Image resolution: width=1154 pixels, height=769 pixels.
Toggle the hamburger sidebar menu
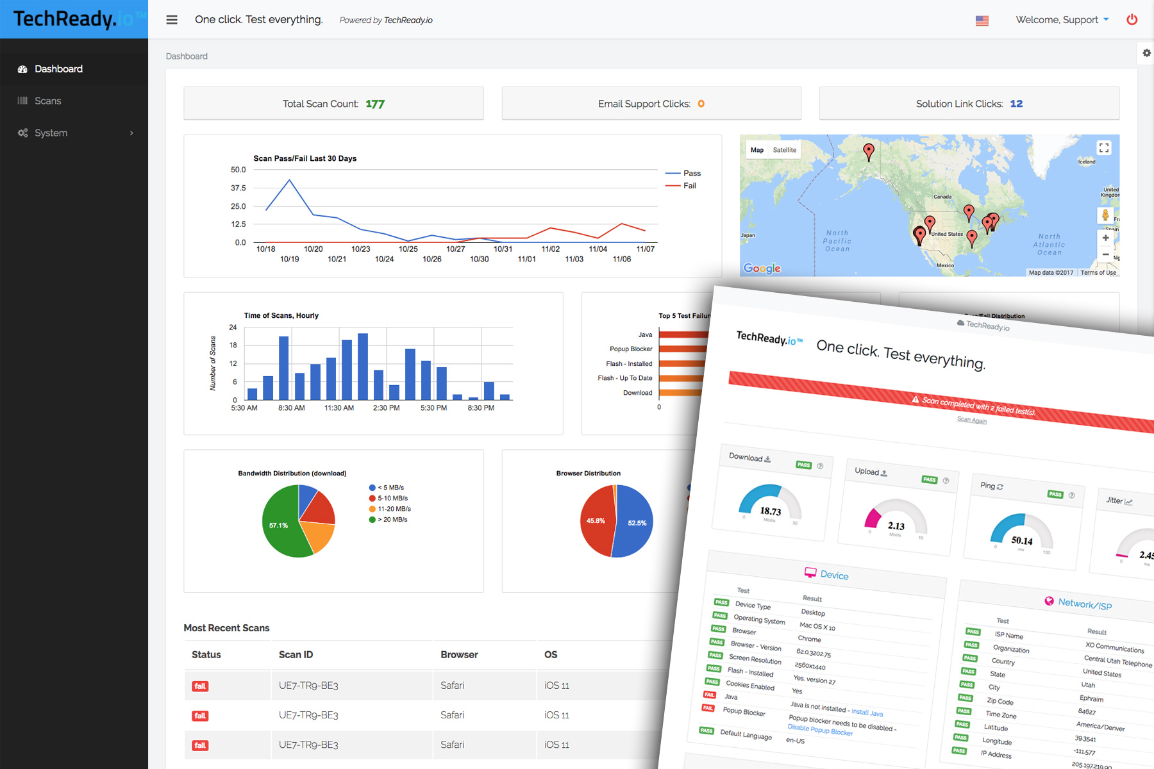[172, 20]
